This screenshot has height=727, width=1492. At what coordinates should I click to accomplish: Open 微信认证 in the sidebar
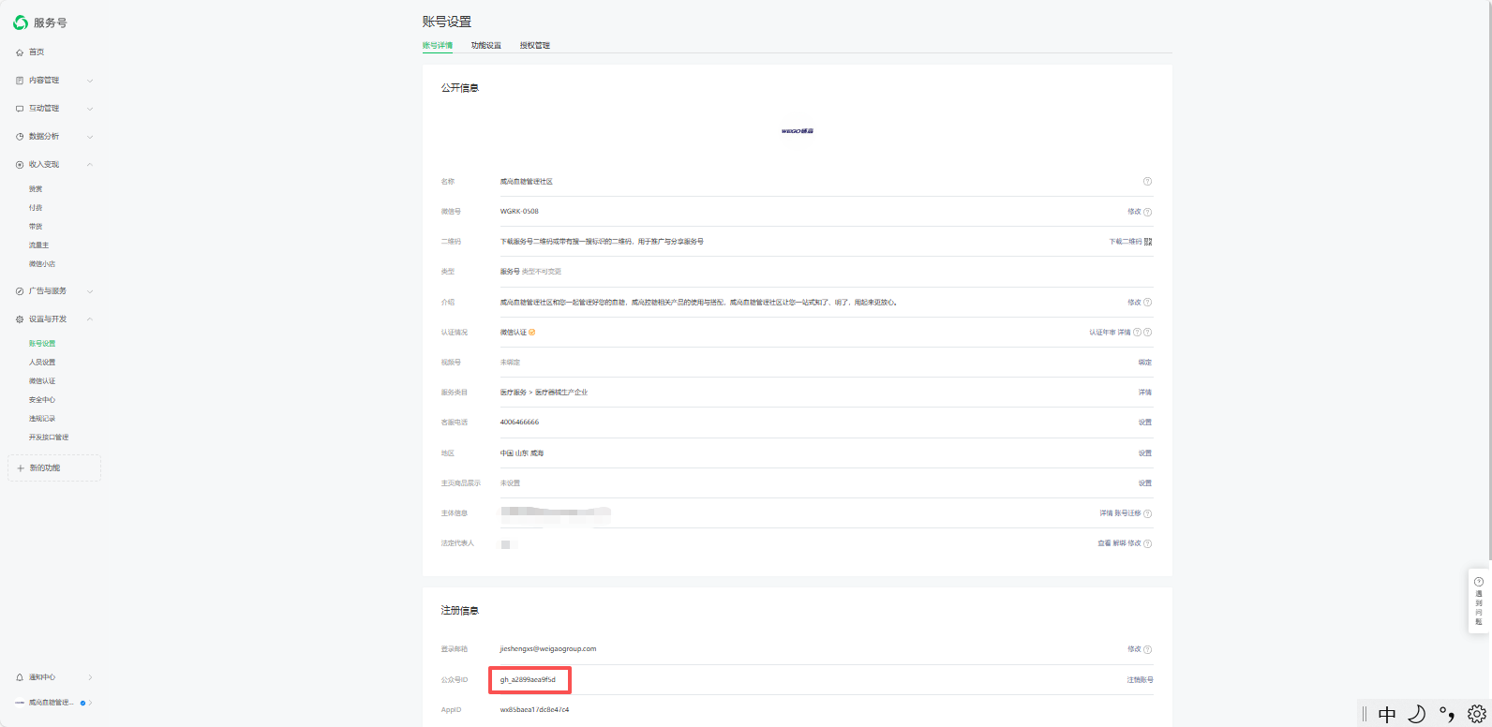42,381
